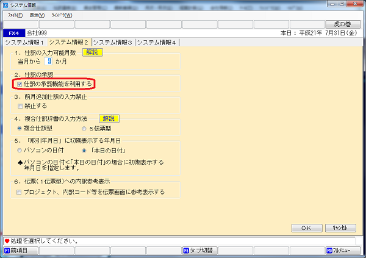
Task: Minimize the システム情報 window
Action: coord(332,4)
